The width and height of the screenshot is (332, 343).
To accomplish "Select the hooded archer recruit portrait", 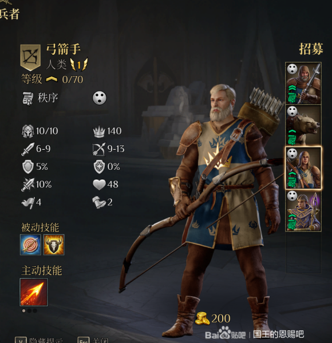I will 303,168.
